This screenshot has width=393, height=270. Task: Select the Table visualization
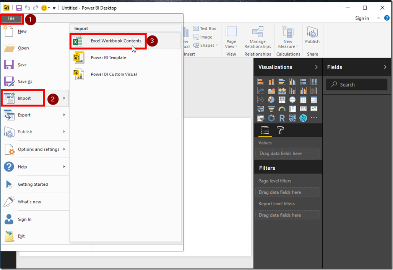pos(303,100)
